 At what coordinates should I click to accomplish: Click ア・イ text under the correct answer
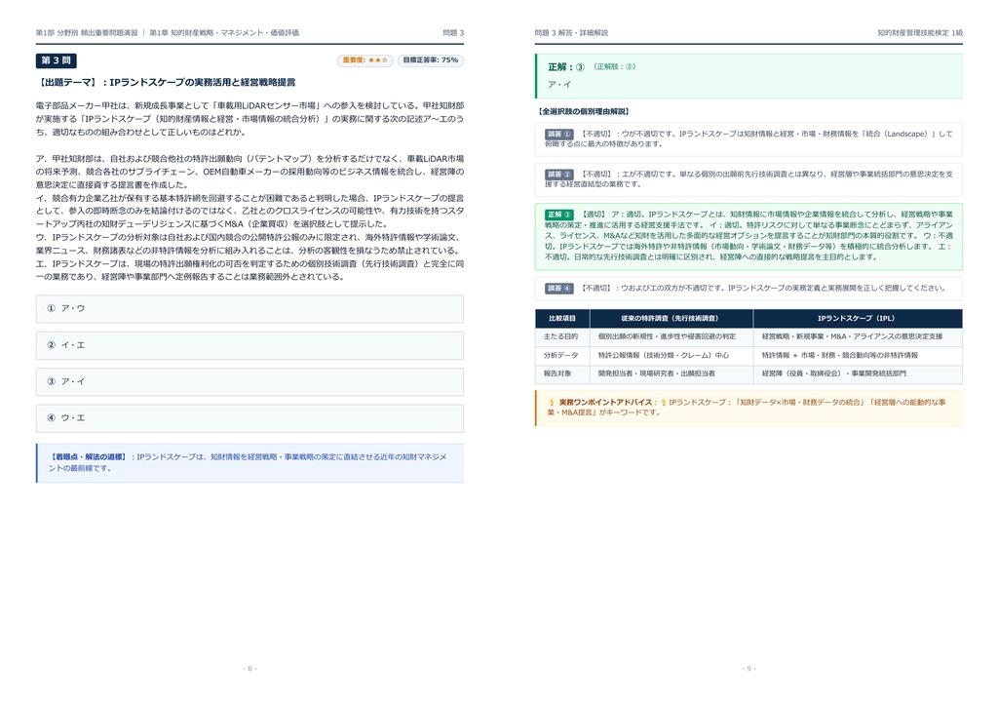[558, 84]
